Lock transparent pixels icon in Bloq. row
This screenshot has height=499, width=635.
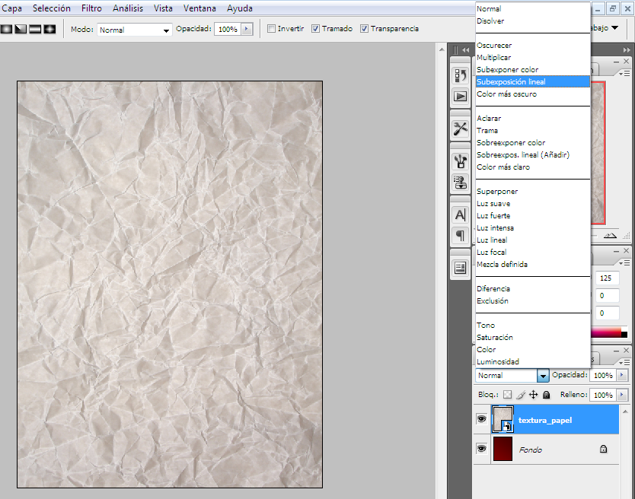tap(507, 395)
